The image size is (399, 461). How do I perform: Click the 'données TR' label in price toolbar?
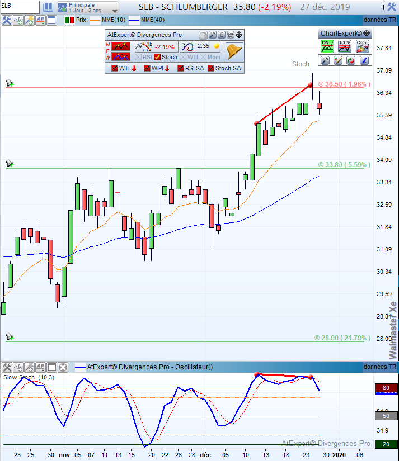coord(380,20)
